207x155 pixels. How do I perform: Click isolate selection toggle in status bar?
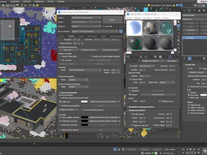click(x=115, y=149)
